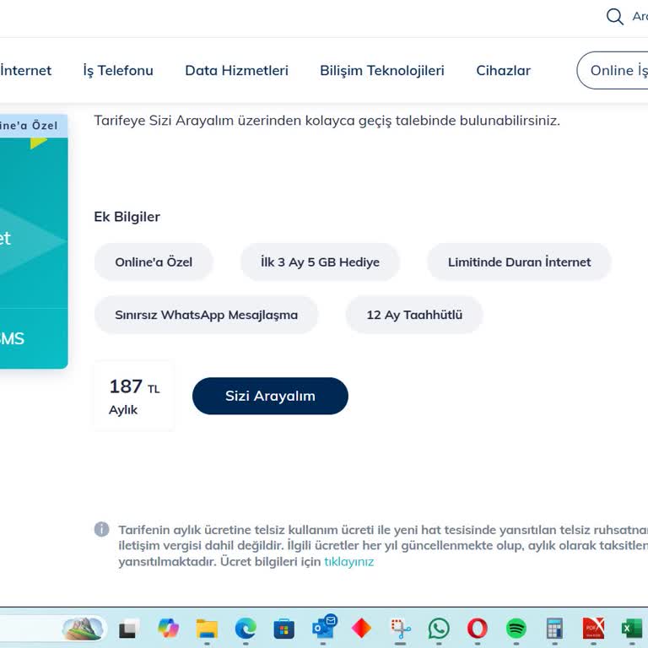
Task: Open the Cihazlar menu
Action: point(503,70)
